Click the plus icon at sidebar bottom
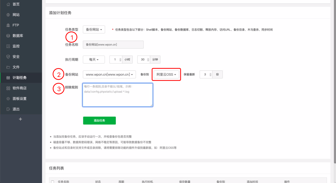The width and height of the screenshot is (336, 183). coord(21,119)
